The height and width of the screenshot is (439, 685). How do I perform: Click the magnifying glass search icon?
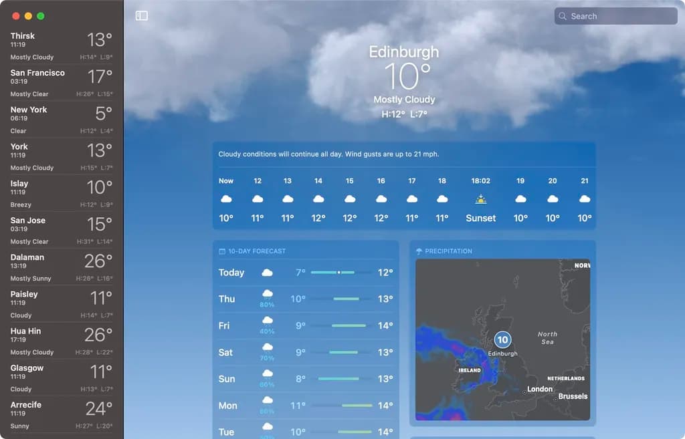coord(563,16)
